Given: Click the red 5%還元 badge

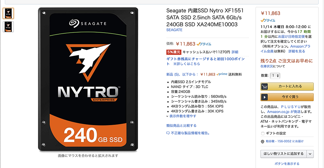Looking at the screenshot, I should (174, 52).
